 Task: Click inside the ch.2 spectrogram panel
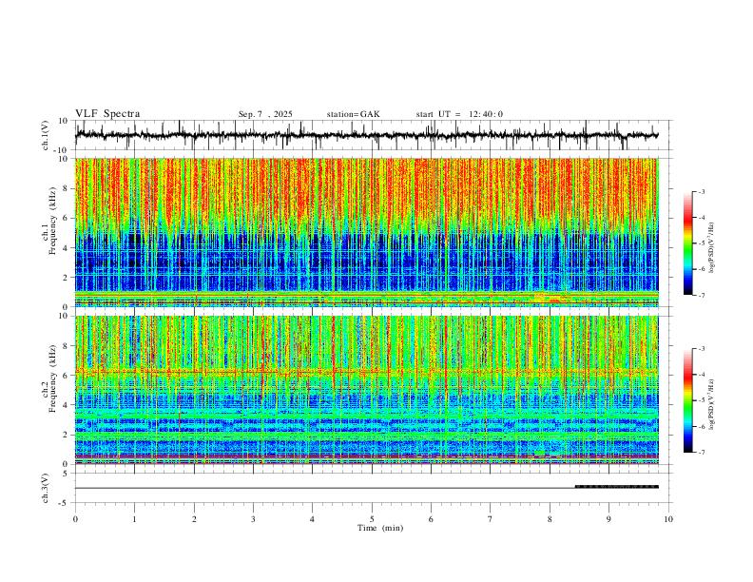pos(366,390)
